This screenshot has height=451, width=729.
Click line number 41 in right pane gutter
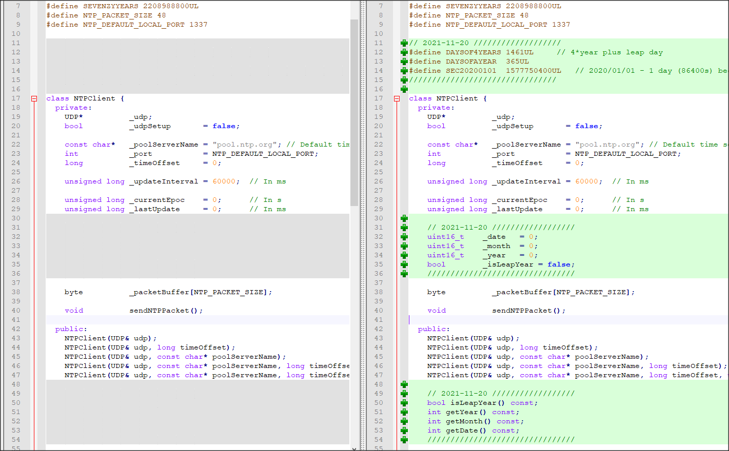(379, 320)
